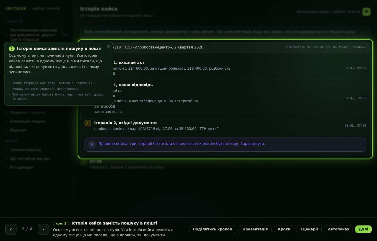
Task: Click the запитано копію line
Action: pos(108,112)
